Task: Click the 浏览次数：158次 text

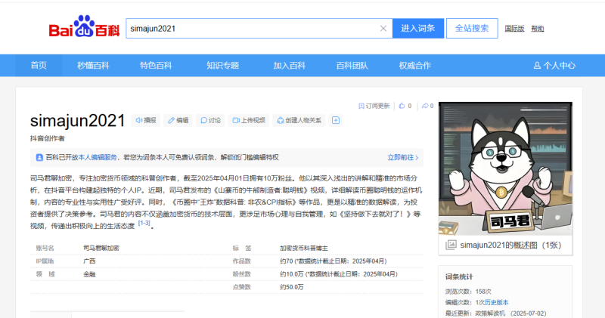Action: point(468,292)
